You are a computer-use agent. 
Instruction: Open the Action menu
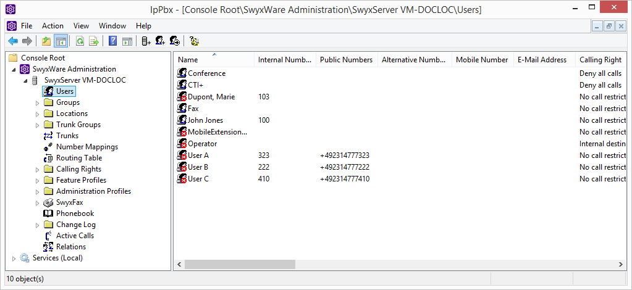pyautogui.click(x=53, y=26)
